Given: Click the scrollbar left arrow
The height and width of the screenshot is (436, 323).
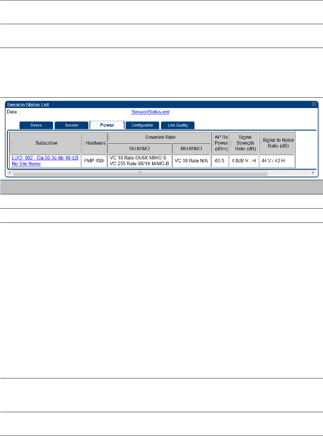Looking at the screenshot, I should pos(10,173).
